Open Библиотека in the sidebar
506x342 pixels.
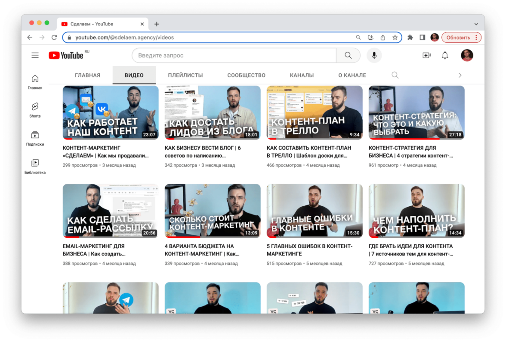click(35, 167)
